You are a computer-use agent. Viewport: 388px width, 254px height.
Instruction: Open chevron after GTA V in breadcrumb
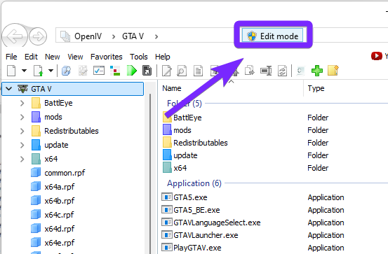pyautogui.click(x=156, y=37)
